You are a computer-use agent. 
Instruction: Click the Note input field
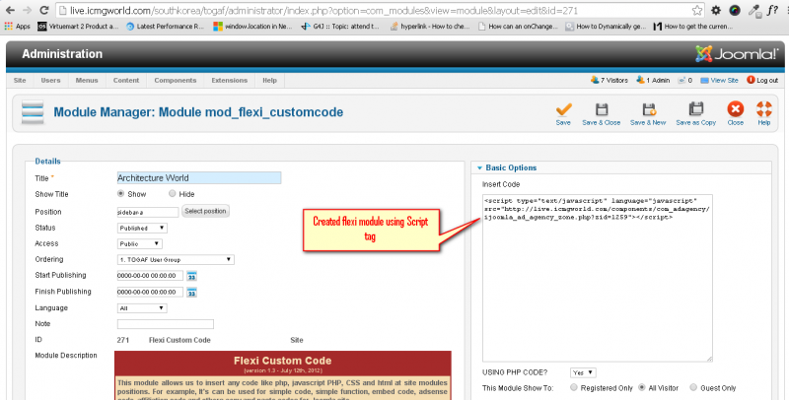[x=166, y=324]
